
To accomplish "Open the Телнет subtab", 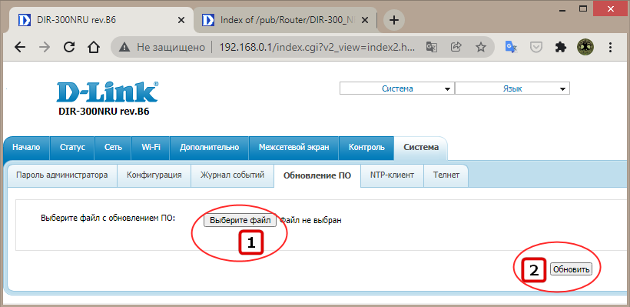I will [446, 175].
